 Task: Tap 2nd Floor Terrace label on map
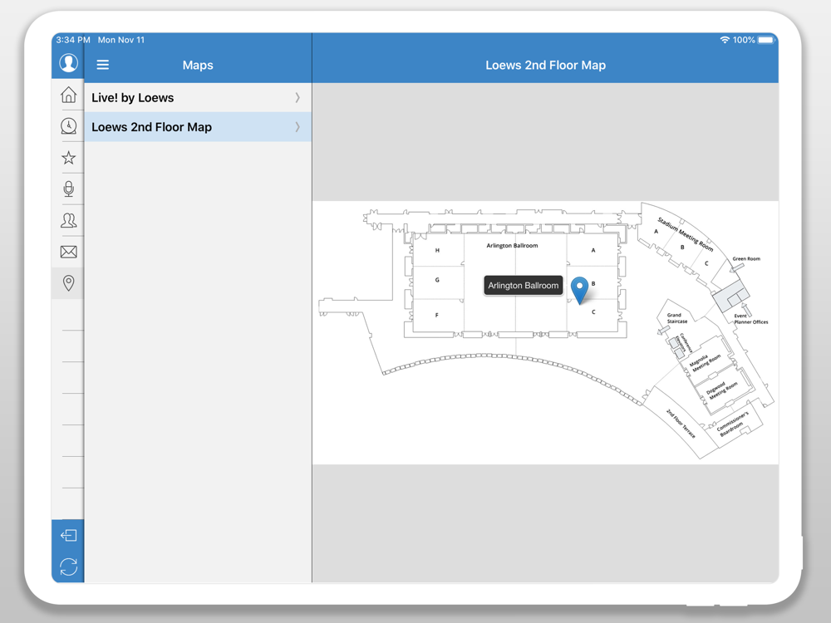tap(681, 424)
